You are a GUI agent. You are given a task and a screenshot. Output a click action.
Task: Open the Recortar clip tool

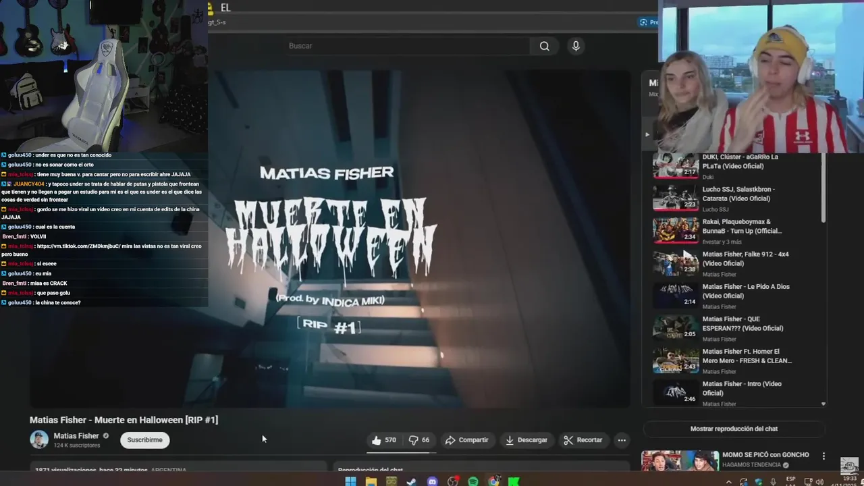[x=583, y=440]
